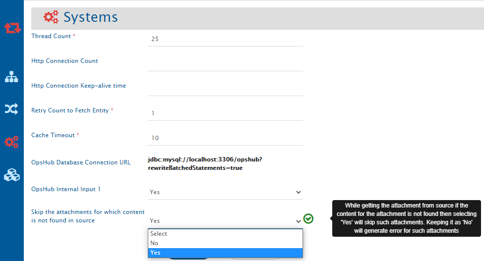The image size is (484, 261).
Task: Click the Cache Timeout input field
Action: coord(225,138)
